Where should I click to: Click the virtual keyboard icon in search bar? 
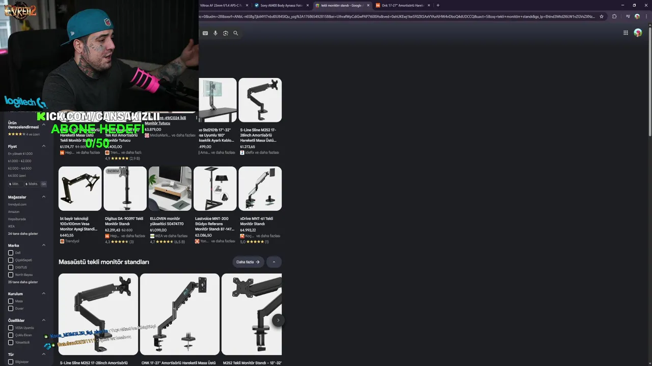coord(205,33)
